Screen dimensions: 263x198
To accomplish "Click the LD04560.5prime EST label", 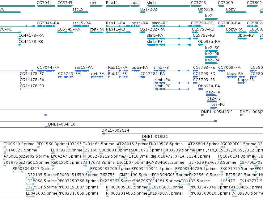I will [41, 193].
